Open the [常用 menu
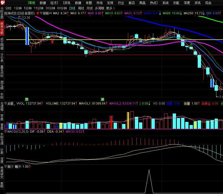Screen dimensions: 223x194 [31, 3]
